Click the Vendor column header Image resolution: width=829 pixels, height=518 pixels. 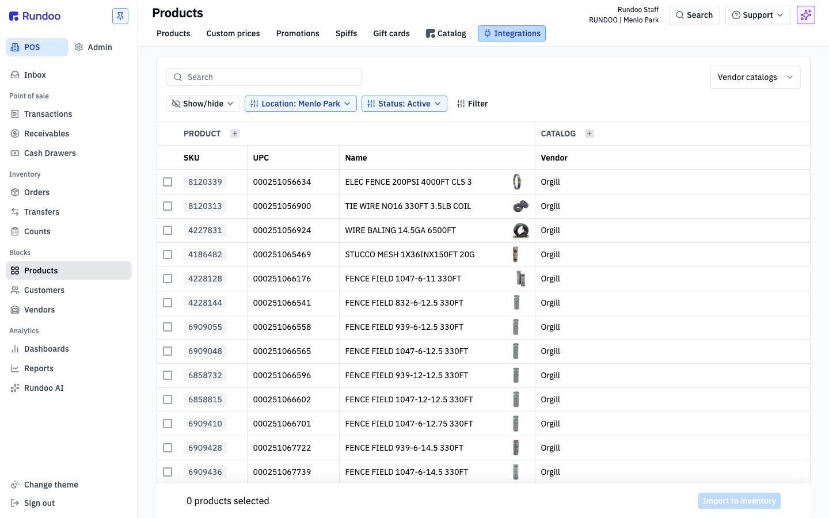pos(554,158)
